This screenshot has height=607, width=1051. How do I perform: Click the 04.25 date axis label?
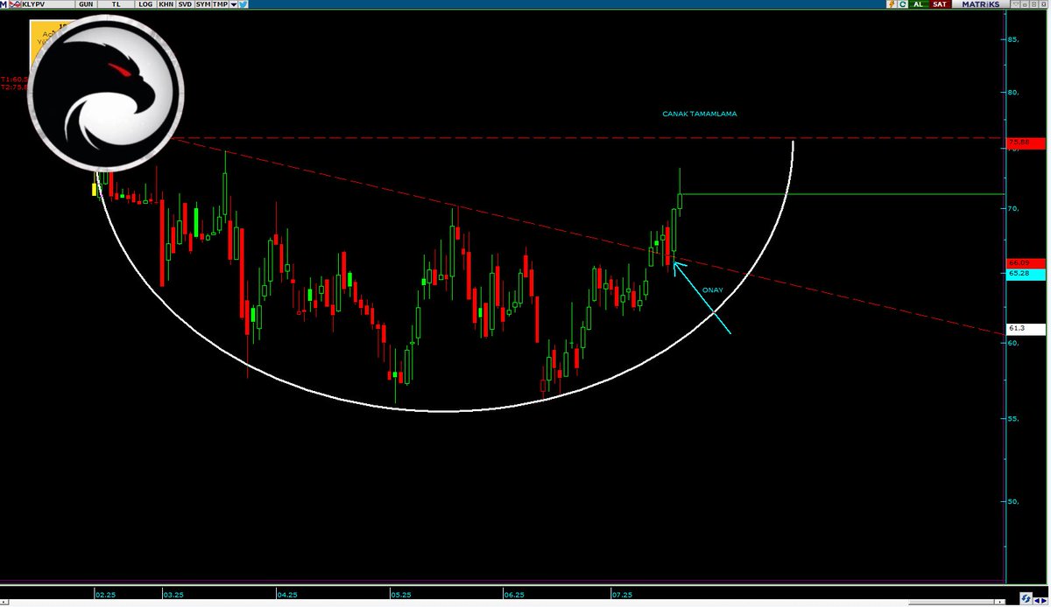coord(287,594)
